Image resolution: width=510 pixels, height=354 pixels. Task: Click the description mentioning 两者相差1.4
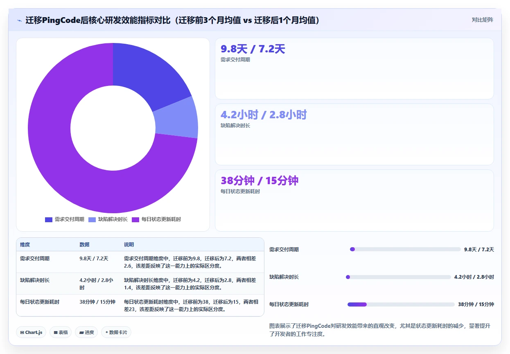[x=192, y=284]
